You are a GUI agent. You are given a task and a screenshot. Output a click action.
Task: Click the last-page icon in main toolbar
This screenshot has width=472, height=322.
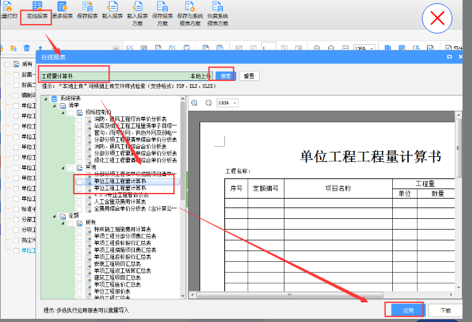298,48
